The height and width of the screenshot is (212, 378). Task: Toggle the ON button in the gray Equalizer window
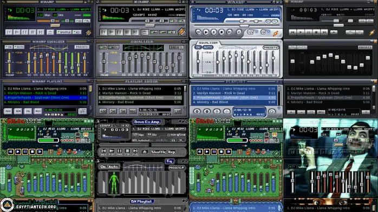[x=103, y=47]
